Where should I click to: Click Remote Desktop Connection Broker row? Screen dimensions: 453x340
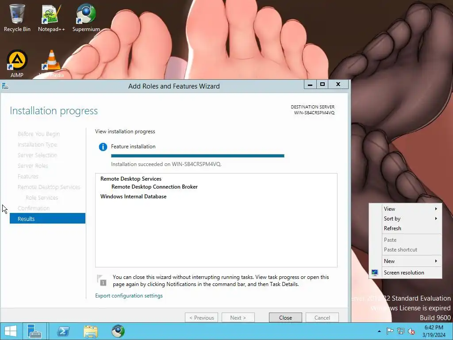point(154,187)
